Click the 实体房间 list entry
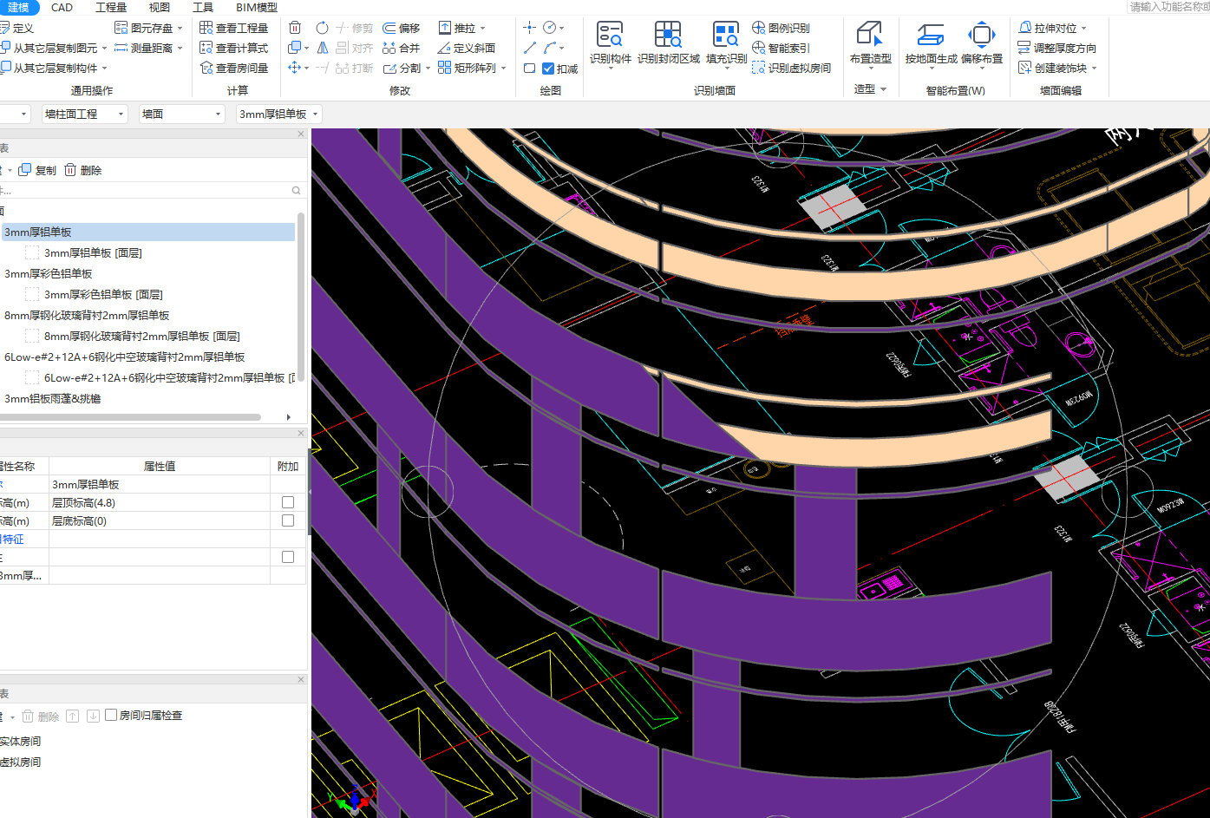 pos(20,741)
